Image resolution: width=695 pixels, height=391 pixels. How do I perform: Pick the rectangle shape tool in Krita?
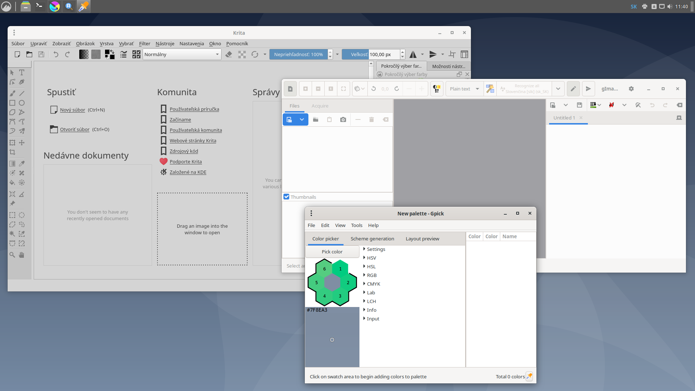[12, 103]
